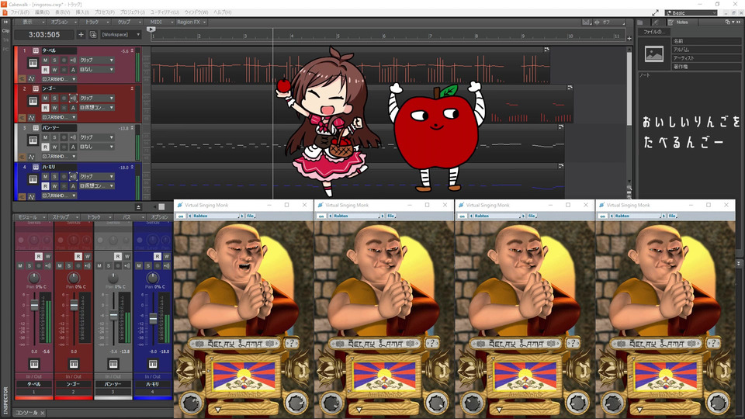Click the file button in third monk window
This screenshot has height=419, width=745.
click(x=532, y=216)
